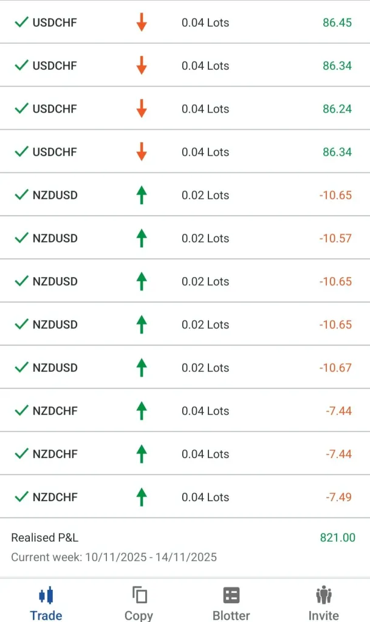
Task: Open the current week date range selector
Action: coord(114,557)
